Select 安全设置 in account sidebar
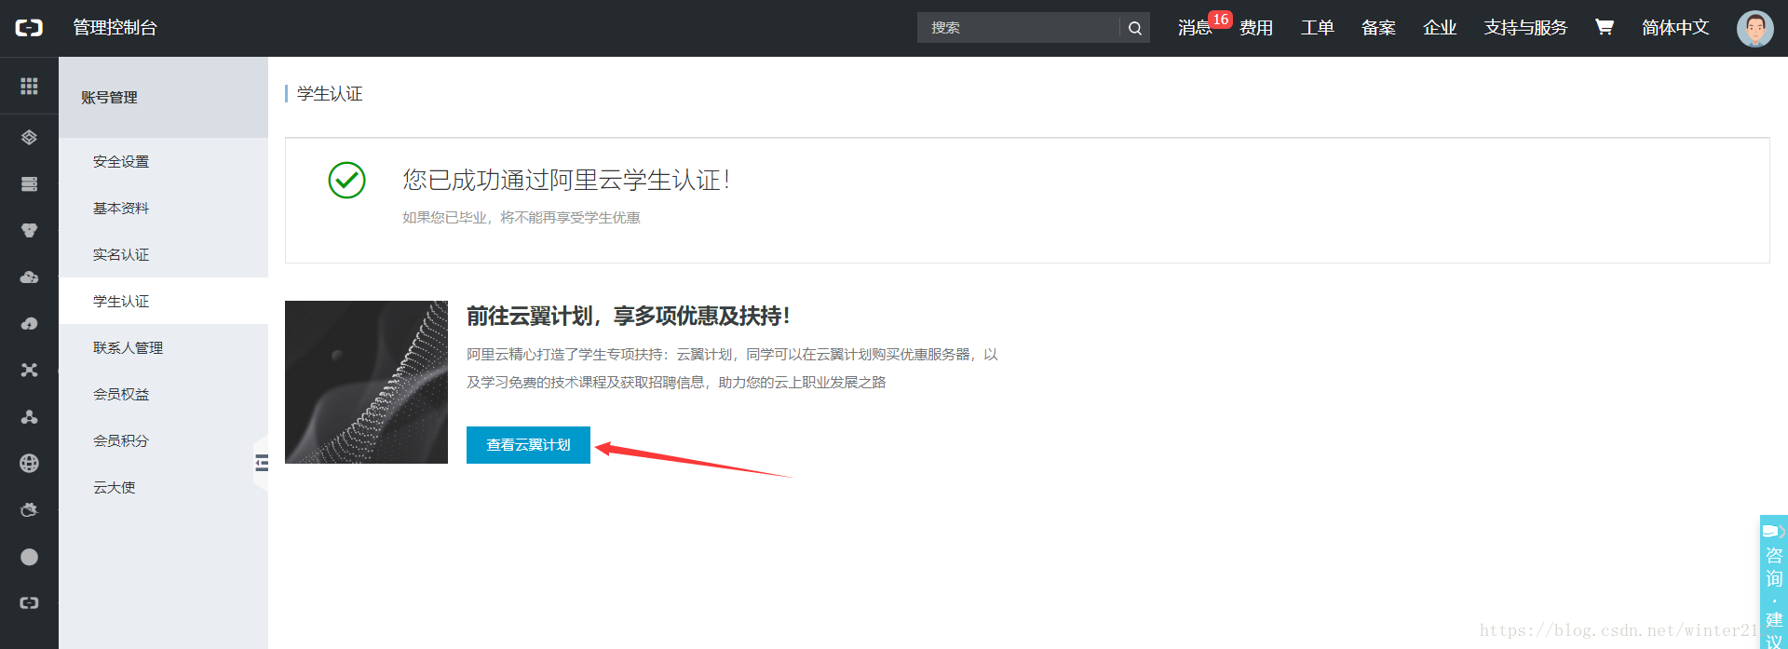Viewport: 1788px width, 649px height. (164, 161)
